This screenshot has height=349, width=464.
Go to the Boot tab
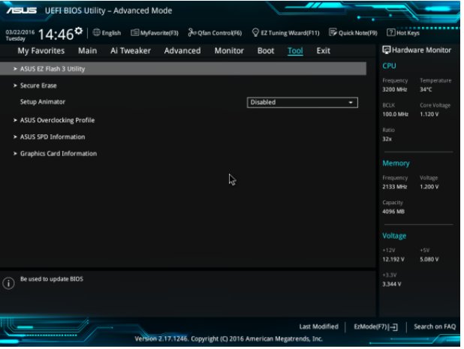[x=266, y=51]
